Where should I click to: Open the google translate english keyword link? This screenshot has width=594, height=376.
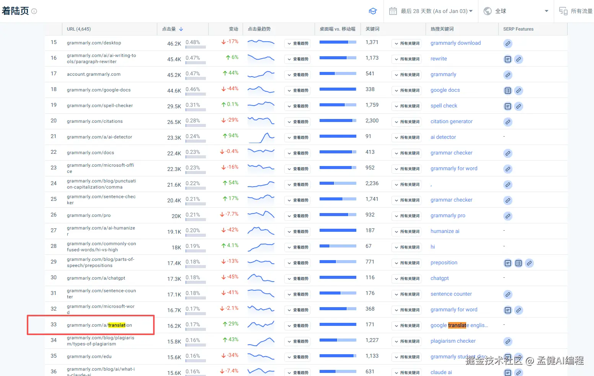coord(459,325)
